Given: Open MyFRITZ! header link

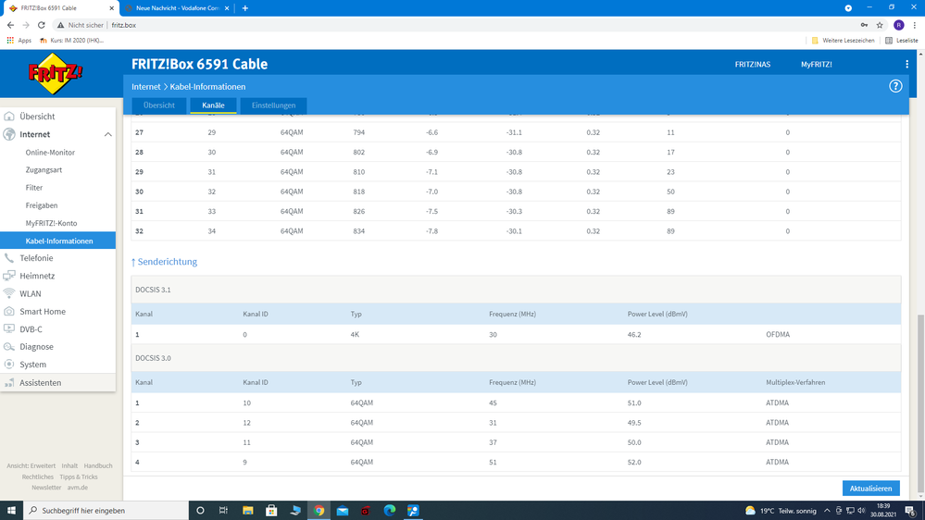Looking at the screenshot, I should [x=816, y=64].
